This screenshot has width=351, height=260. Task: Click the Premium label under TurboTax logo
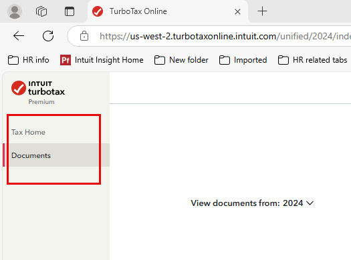pos(41,102)
